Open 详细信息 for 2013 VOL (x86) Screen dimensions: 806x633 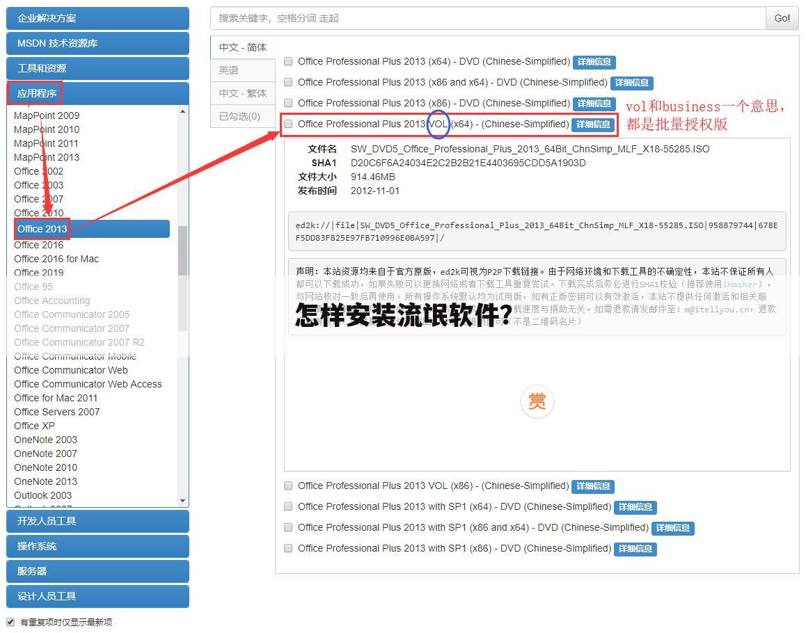click(x=593, y=486)
